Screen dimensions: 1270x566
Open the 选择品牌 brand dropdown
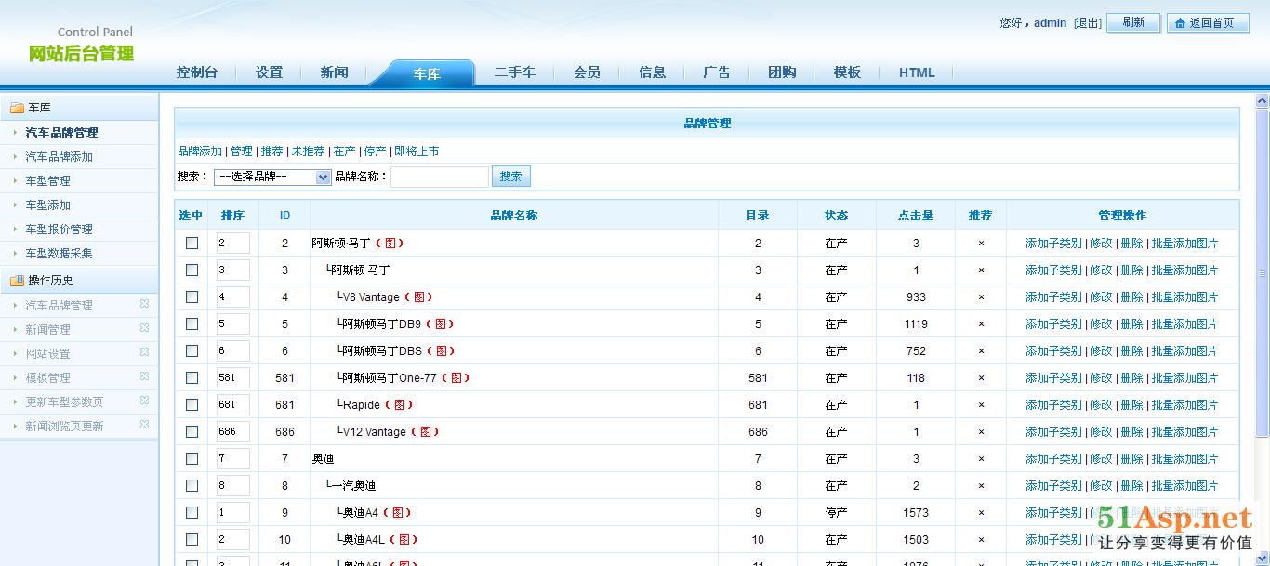(272, 177)
